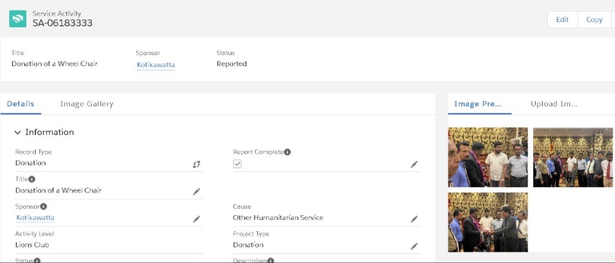The height and width of the screenshot is (263, 615).
Task: Switch to the Details tab
Action: coord(20,104)
